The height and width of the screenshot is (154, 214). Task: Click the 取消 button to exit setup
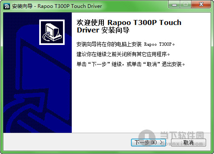point(189,142)
